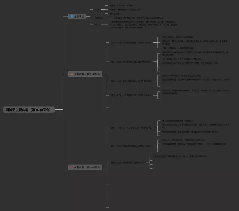This screenshot has width=239, height=211.
Task: Click the orange star marker on 第35~40回合 node
Action: (x=72, y=74)
